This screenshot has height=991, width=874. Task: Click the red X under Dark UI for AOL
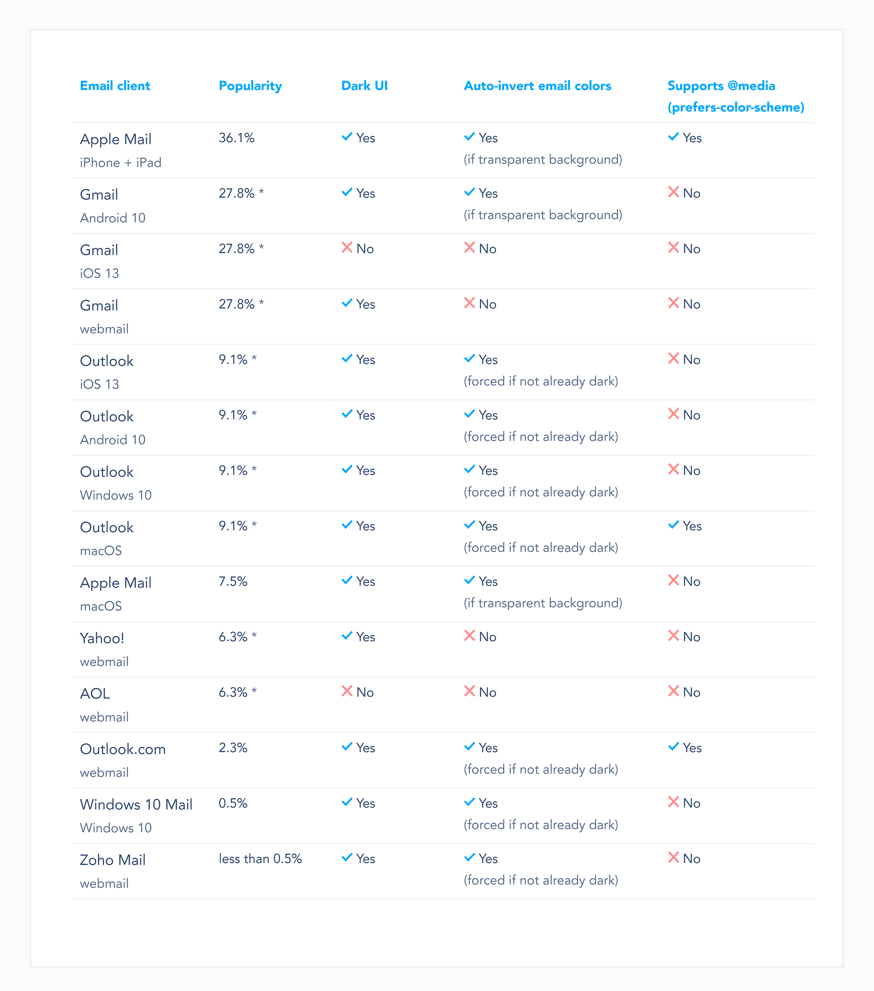(347, 691)
